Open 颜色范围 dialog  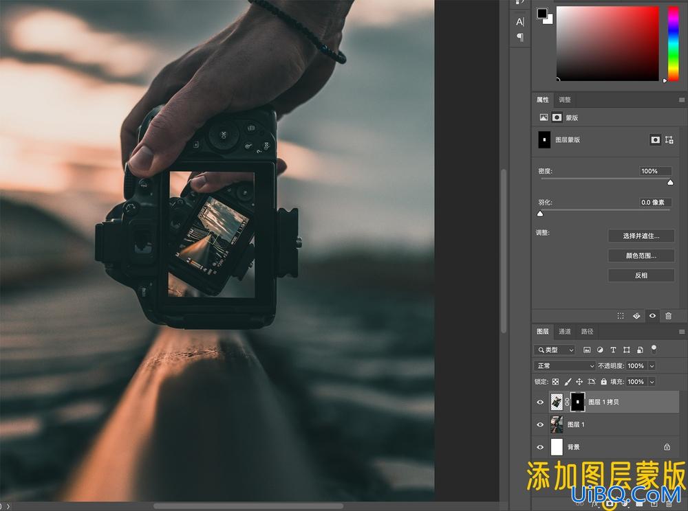(641, 255)
